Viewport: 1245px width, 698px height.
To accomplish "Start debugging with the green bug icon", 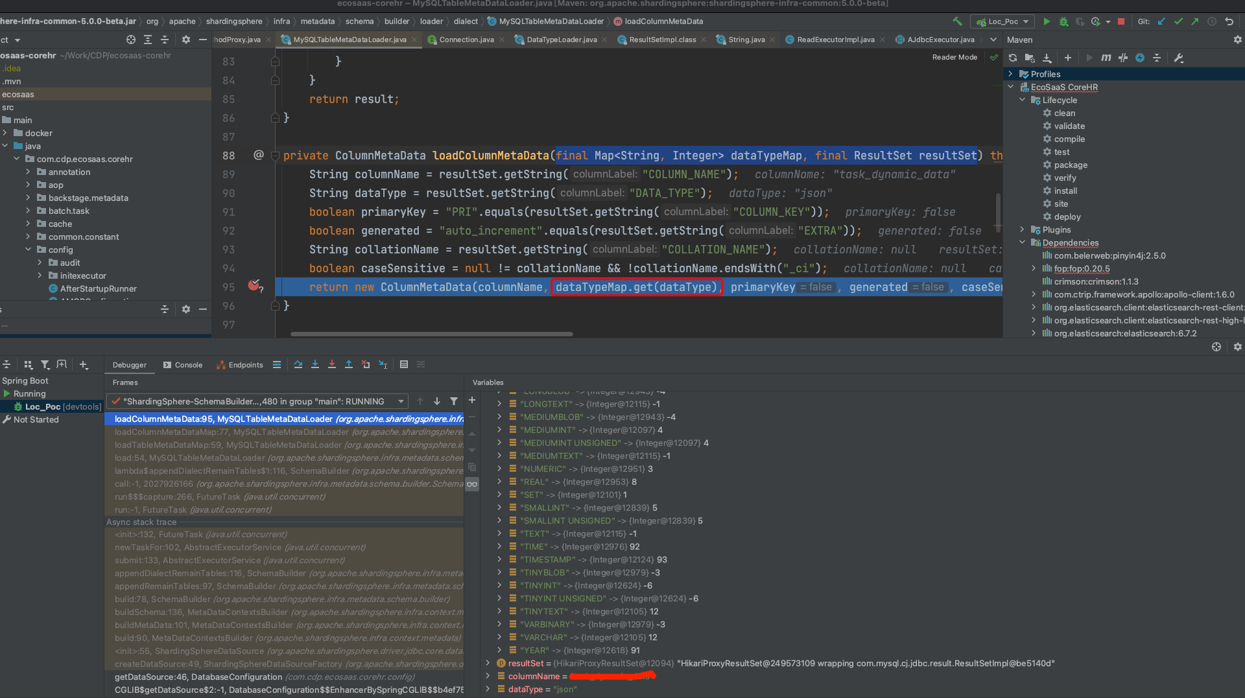I will tap(1063, 21).
